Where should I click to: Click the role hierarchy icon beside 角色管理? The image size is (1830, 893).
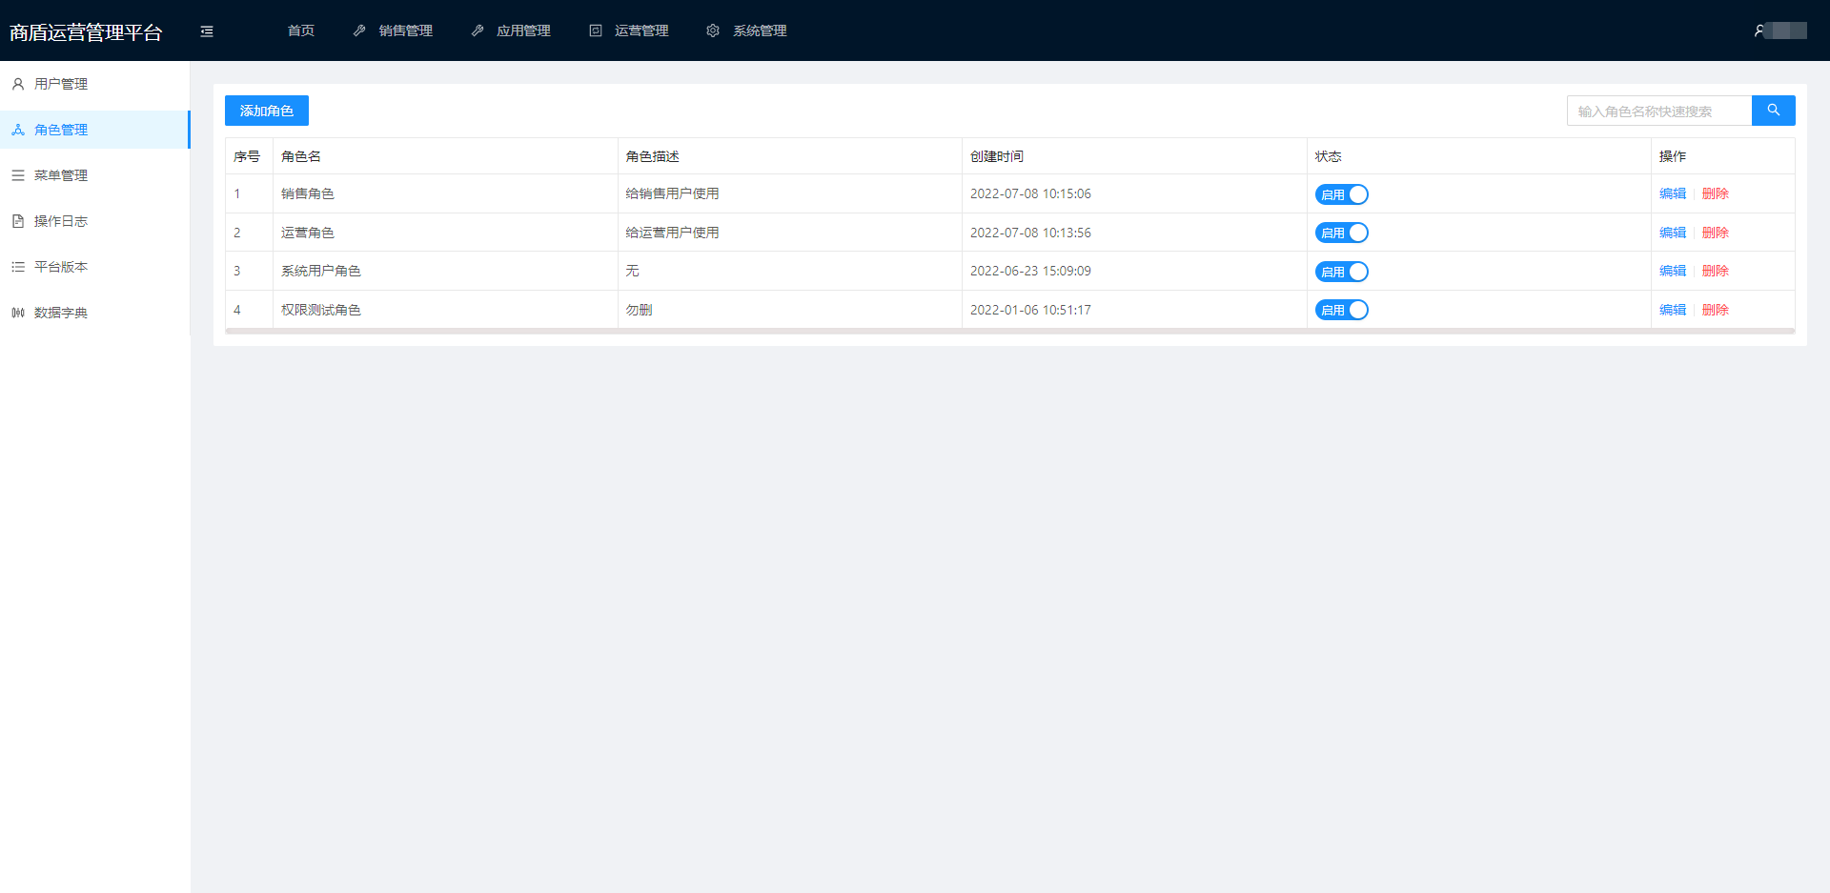18,130
